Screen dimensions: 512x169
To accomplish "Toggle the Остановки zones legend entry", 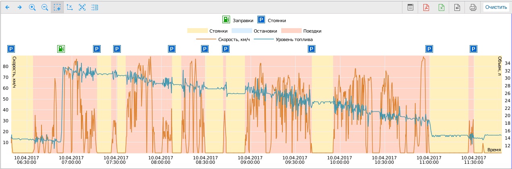I will [x=254, y=31].
